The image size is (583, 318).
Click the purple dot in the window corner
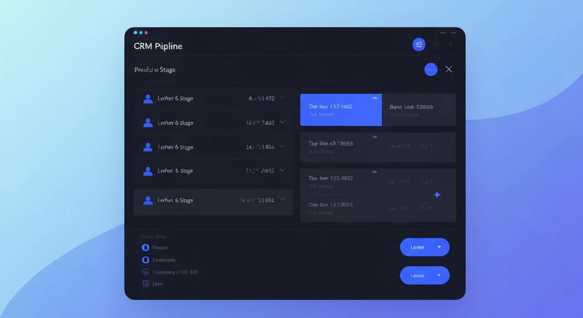tap(146, 32)
